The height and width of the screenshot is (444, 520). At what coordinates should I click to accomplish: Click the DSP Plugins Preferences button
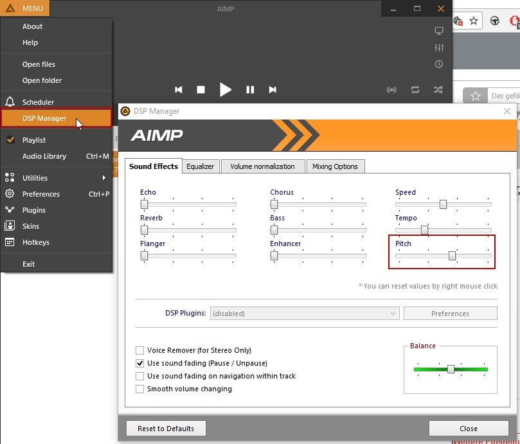pyautogui.click(x=450, y=314)
